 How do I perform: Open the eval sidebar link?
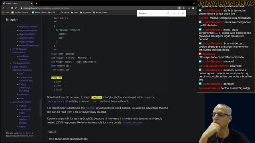tap(21, 98)
